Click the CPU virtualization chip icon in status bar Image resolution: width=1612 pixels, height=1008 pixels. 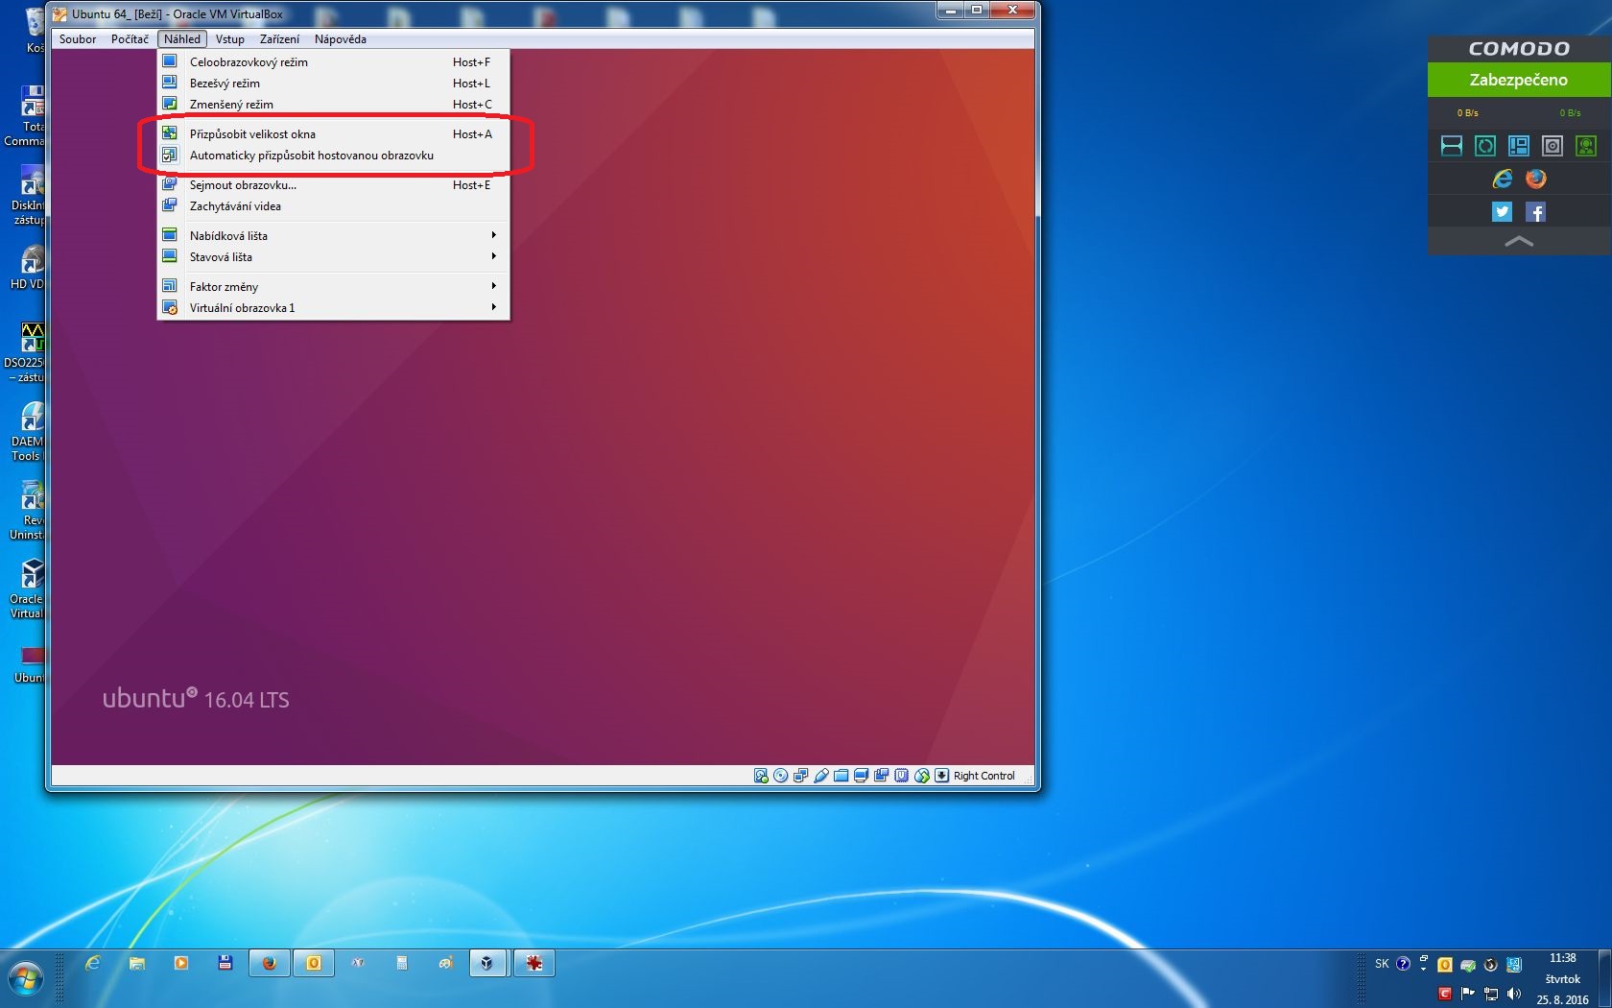tap(902, 776)
